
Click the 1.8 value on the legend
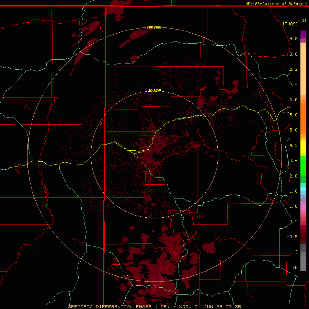[x=294, y=191]
